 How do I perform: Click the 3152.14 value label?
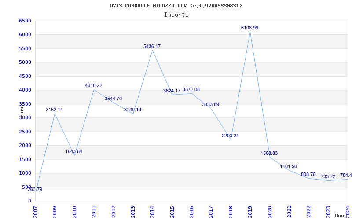click(x=54, y=110)
